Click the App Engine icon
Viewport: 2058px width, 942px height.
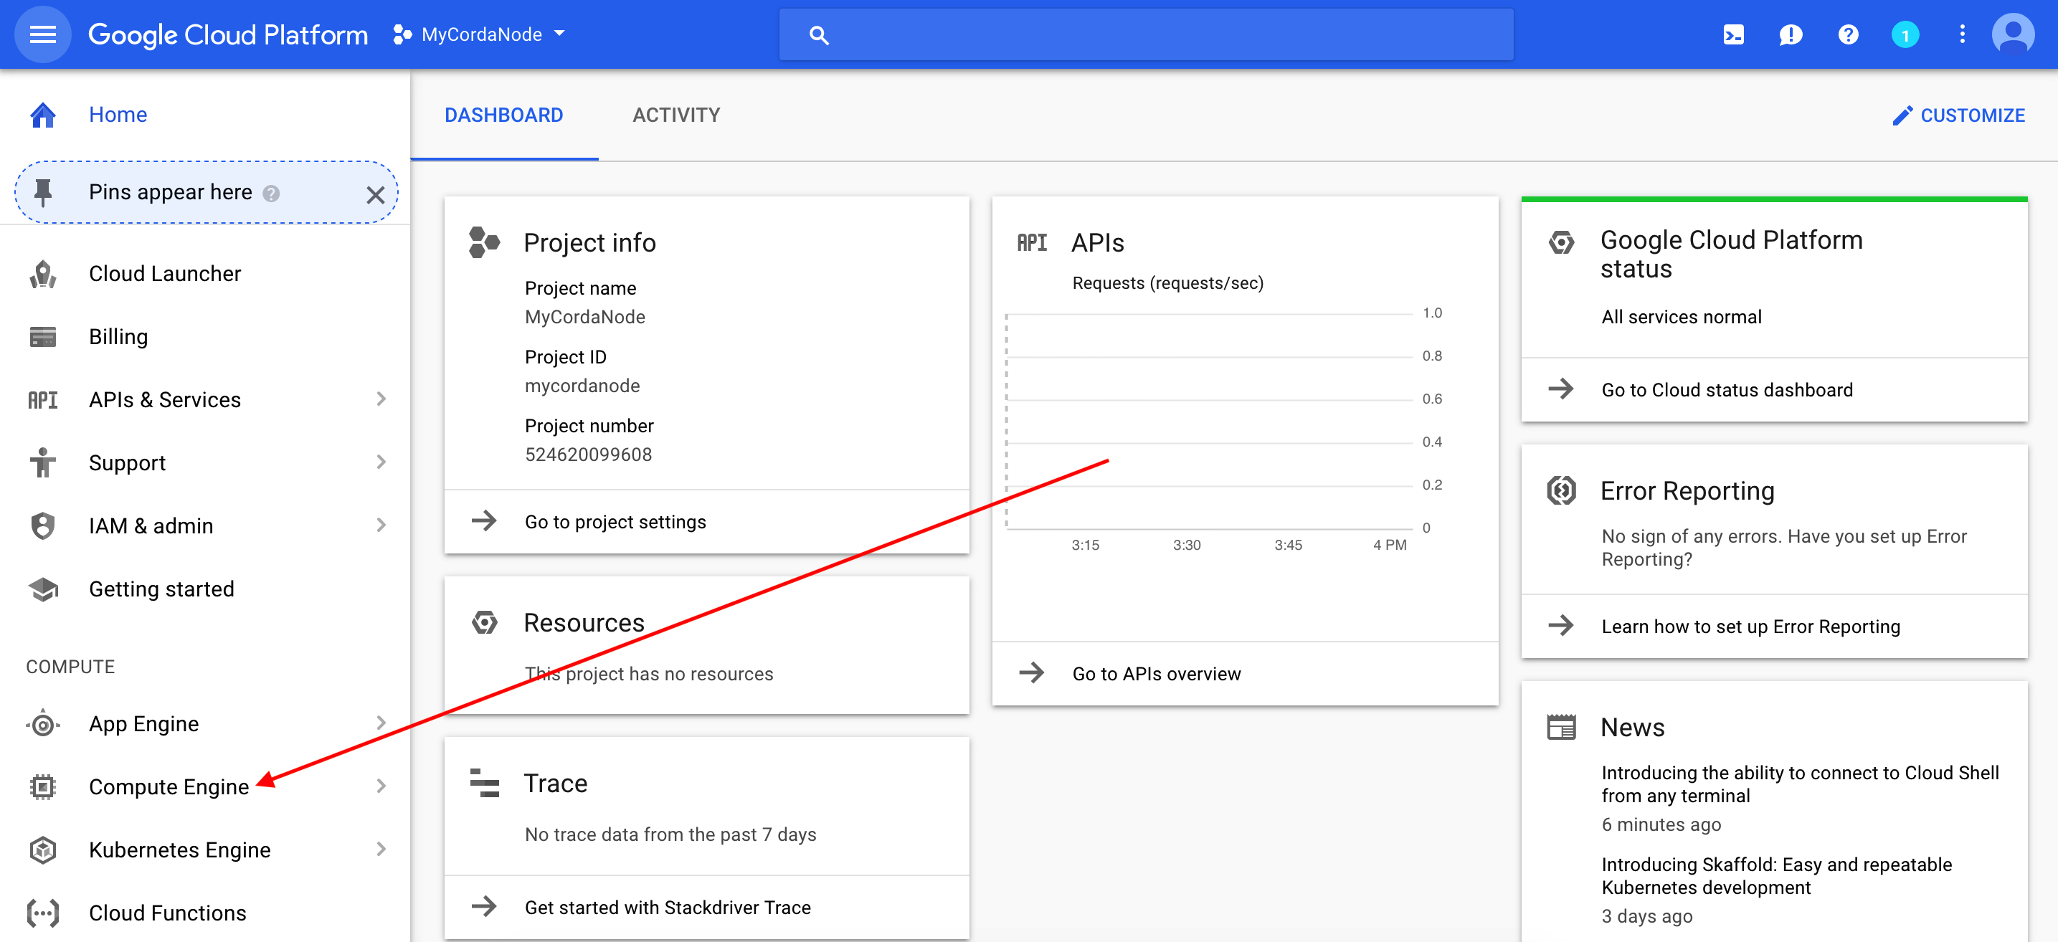click(x=43, y=724)
